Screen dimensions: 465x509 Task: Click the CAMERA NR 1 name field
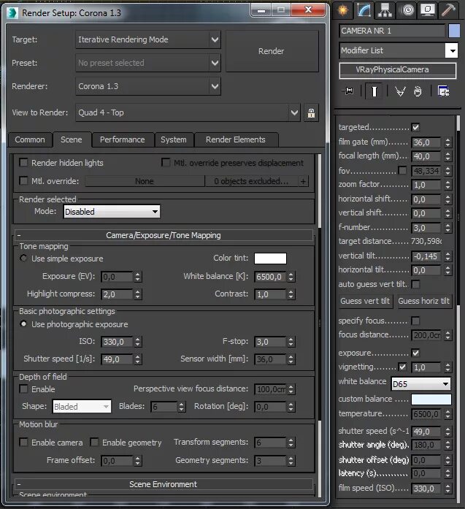click(x=392, y=31)
